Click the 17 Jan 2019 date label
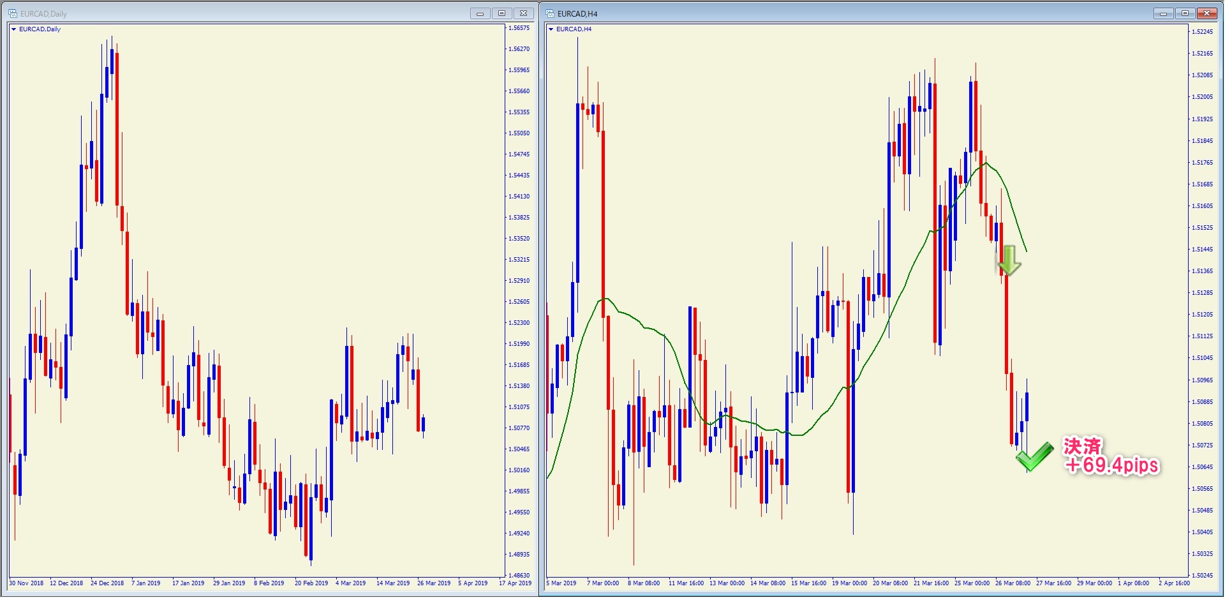This screenshot has width=1225, height=598. [x=188, y=583]
